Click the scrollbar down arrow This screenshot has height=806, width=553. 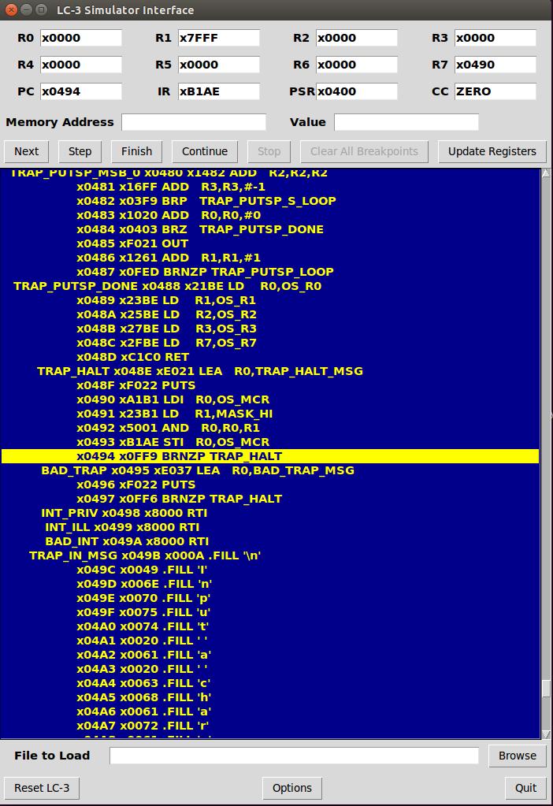pyautogui.click(x=547, y=734)
